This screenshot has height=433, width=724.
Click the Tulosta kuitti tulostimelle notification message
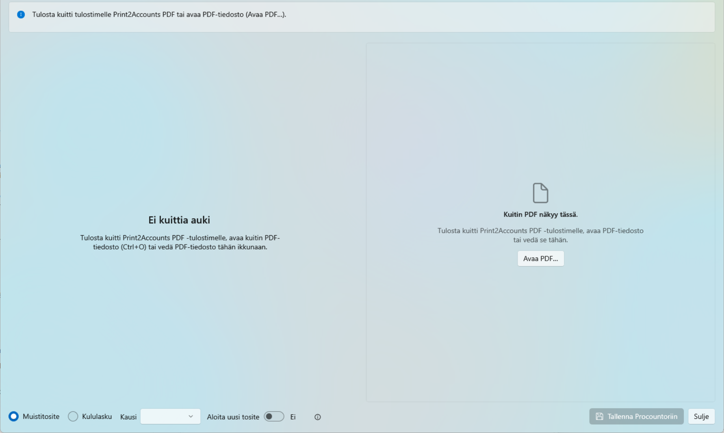point(159,15)
